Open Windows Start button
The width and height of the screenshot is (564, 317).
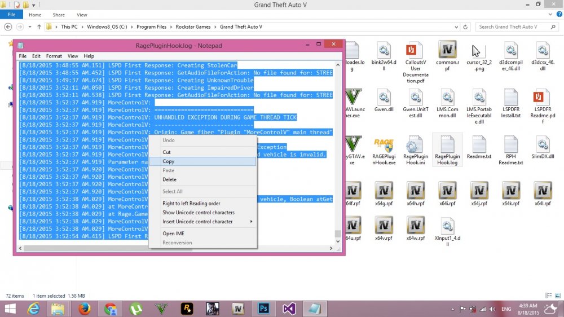pyautogui.click(x=10, y=309)
